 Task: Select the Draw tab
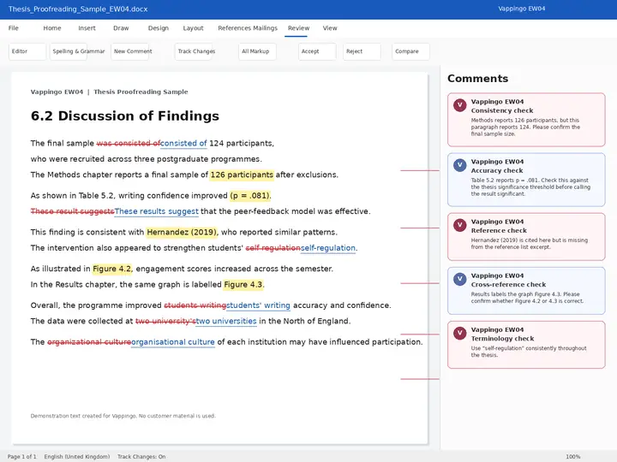pyautogui.click(x=121, y=28)
